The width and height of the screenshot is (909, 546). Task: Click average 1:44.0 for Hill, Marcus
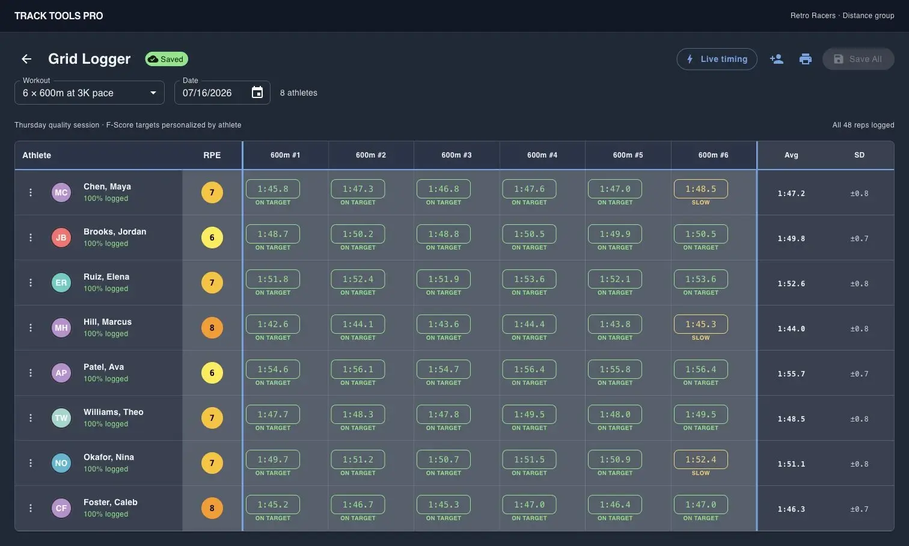791,329
